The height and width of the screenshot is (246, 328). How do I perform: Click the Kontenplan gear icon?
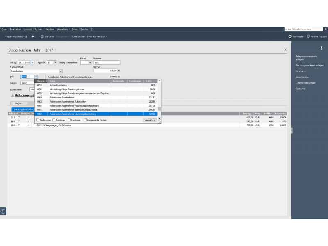[x=290, y=36]
